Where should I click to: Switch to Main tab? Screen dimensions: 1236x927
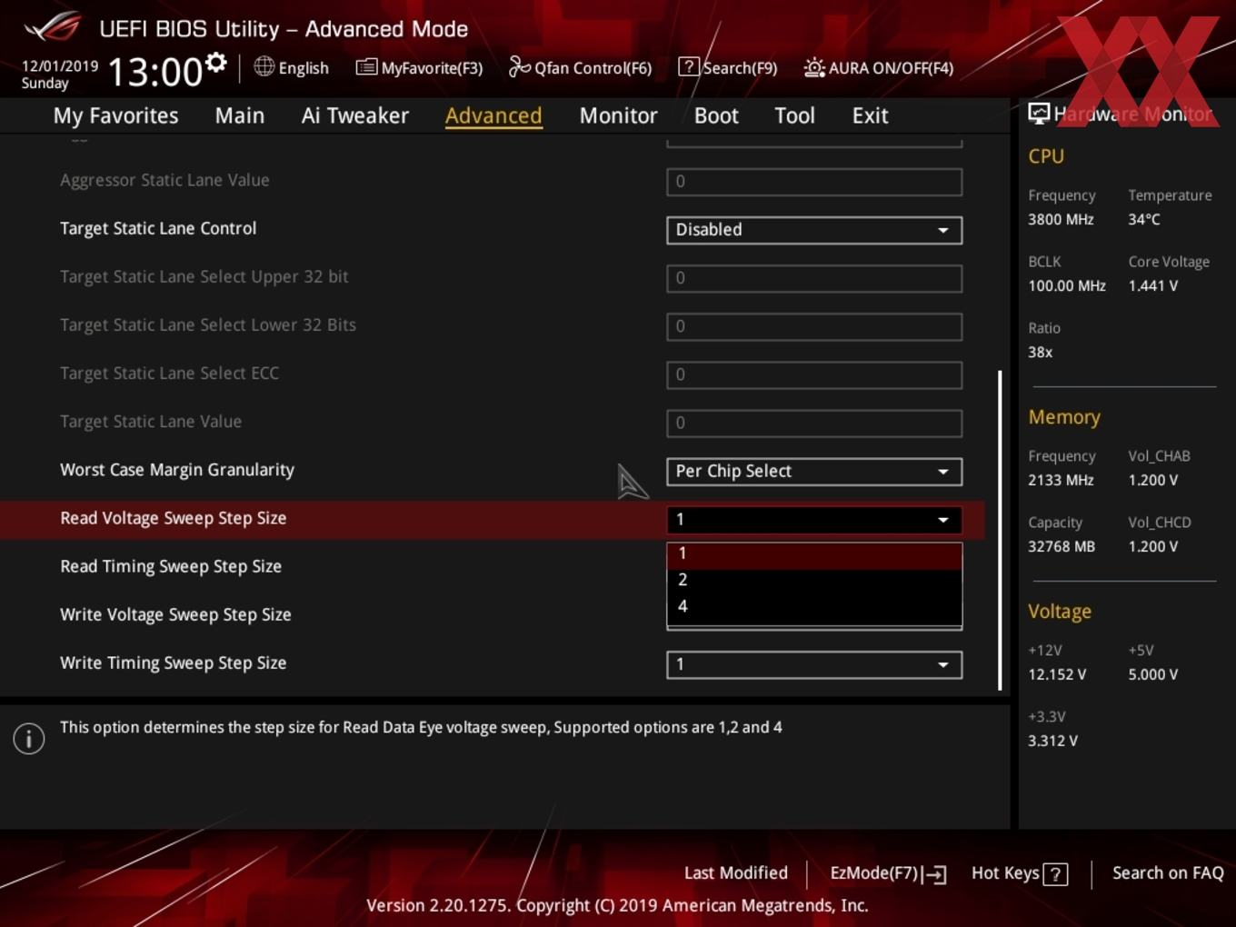(x=240, y=115)
